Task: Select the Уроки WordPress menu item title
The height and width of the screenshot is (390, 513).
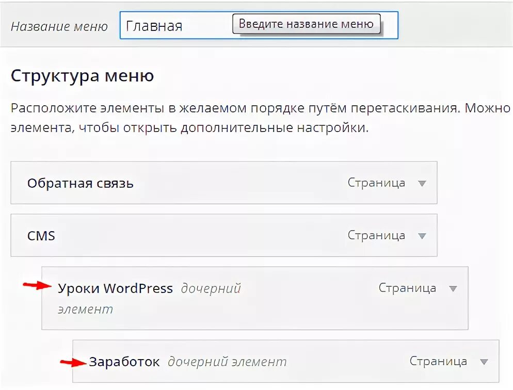Action: point(115,288)
